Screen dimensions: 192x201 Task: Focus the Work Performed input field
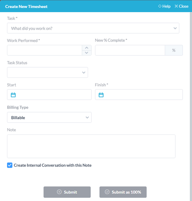(x=45, y=50)
